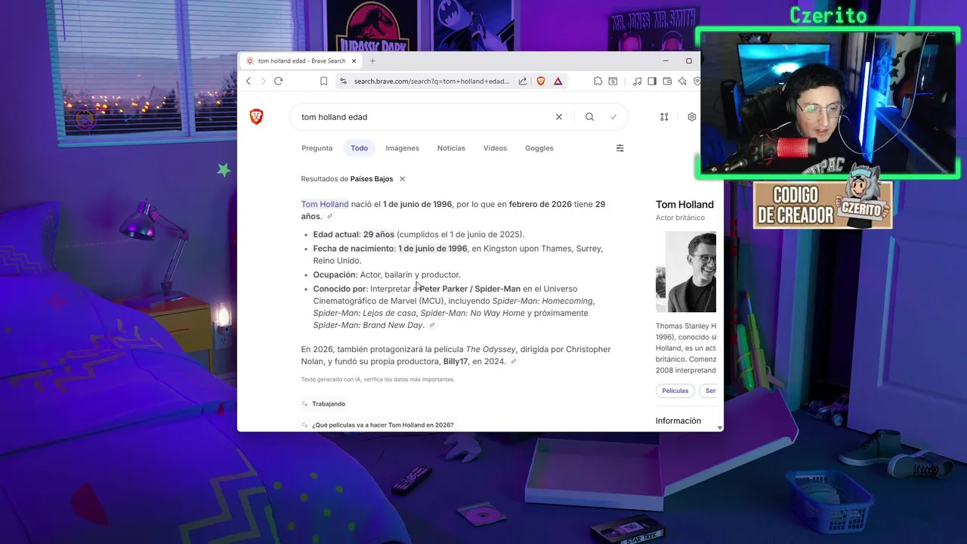Click the 'Conocido por' bullet text
The height and width of the screenshot is (544, 967).
(454, 307)
